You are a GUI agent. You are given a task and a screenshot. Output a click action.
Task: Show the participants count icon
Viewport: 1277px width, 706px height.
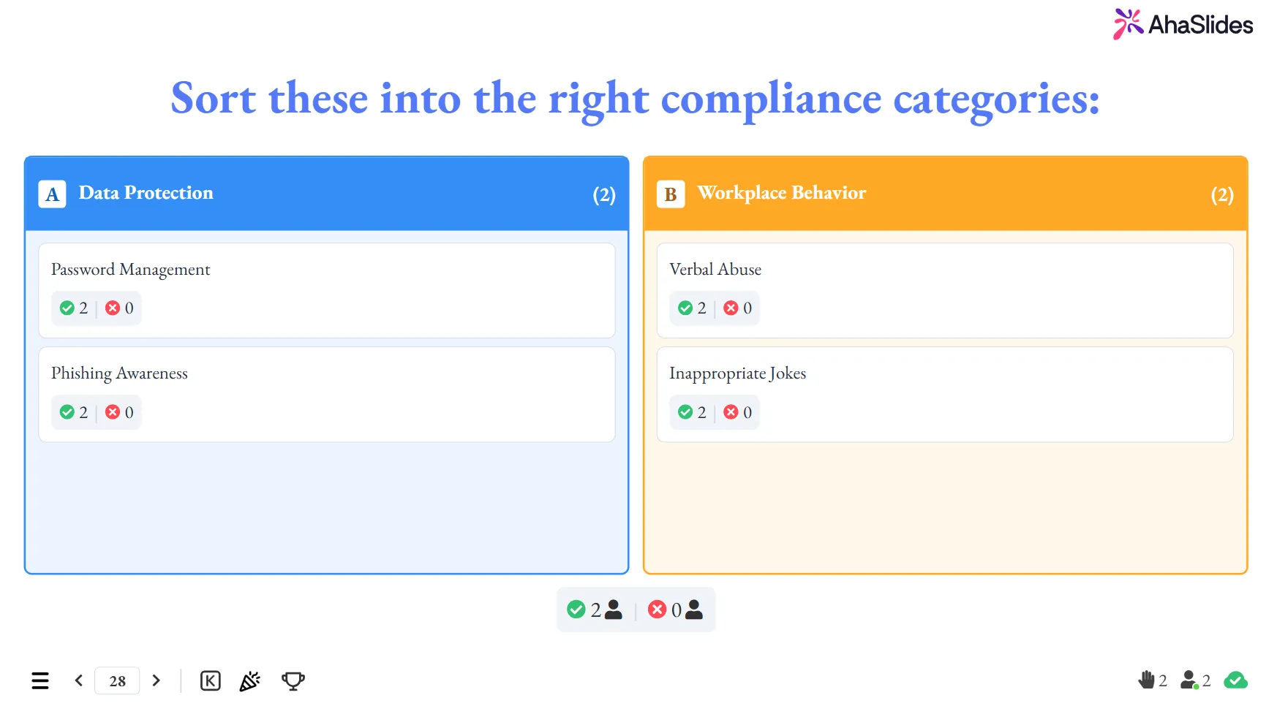[x=1189, y=680]
